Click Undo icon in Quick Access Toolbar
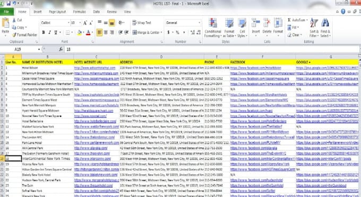The image size is (361, 197). (x=14, y=4)
